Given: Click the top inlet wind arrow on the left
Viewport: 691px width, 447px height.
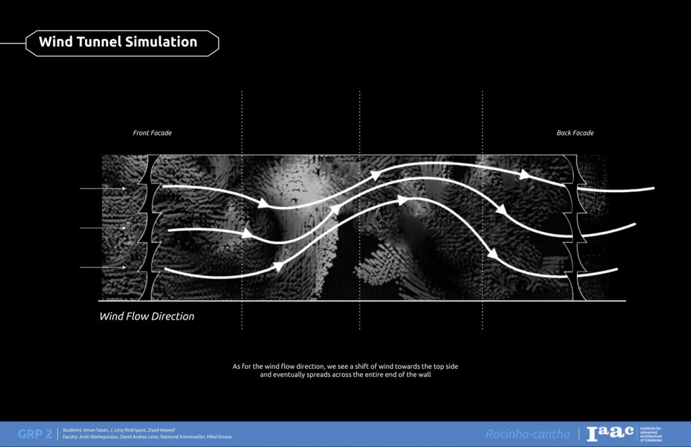Looking at the screenshot, I should tap(103, 189).
